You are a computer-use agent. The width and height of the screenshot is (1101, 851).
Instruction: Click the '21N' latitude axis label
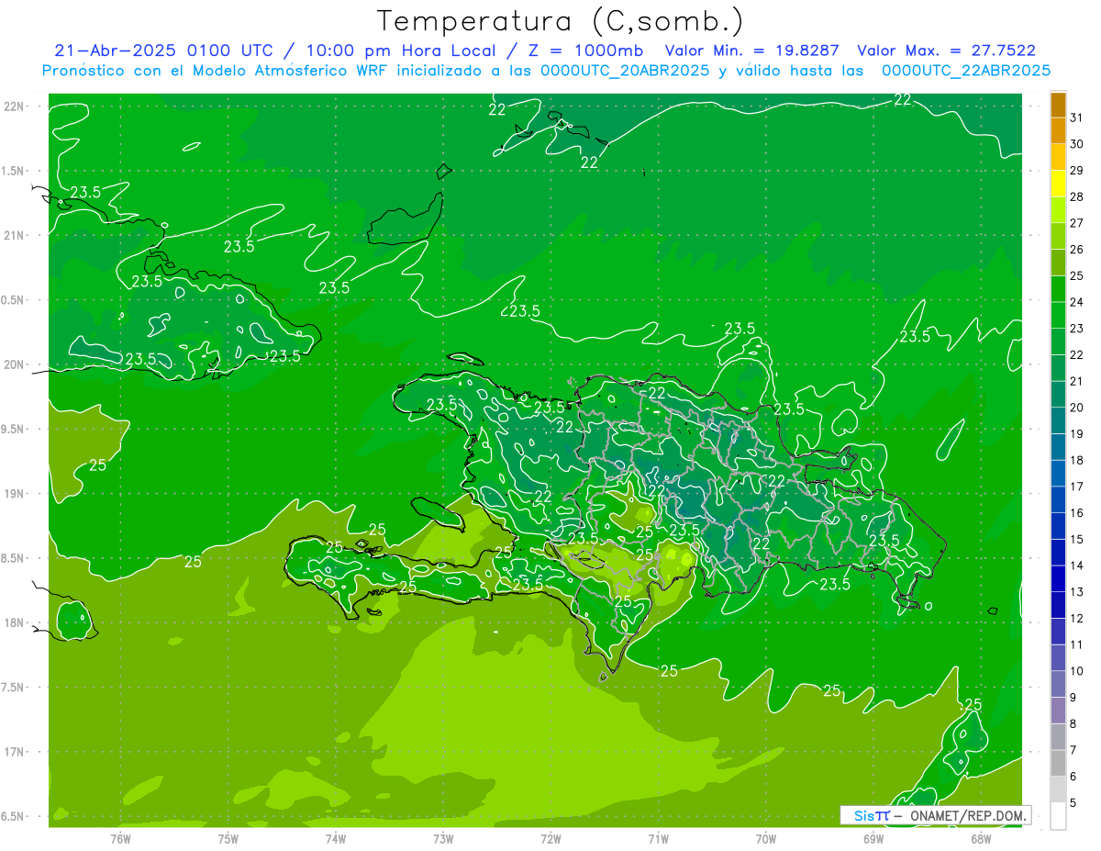click(x=16, y=235)
